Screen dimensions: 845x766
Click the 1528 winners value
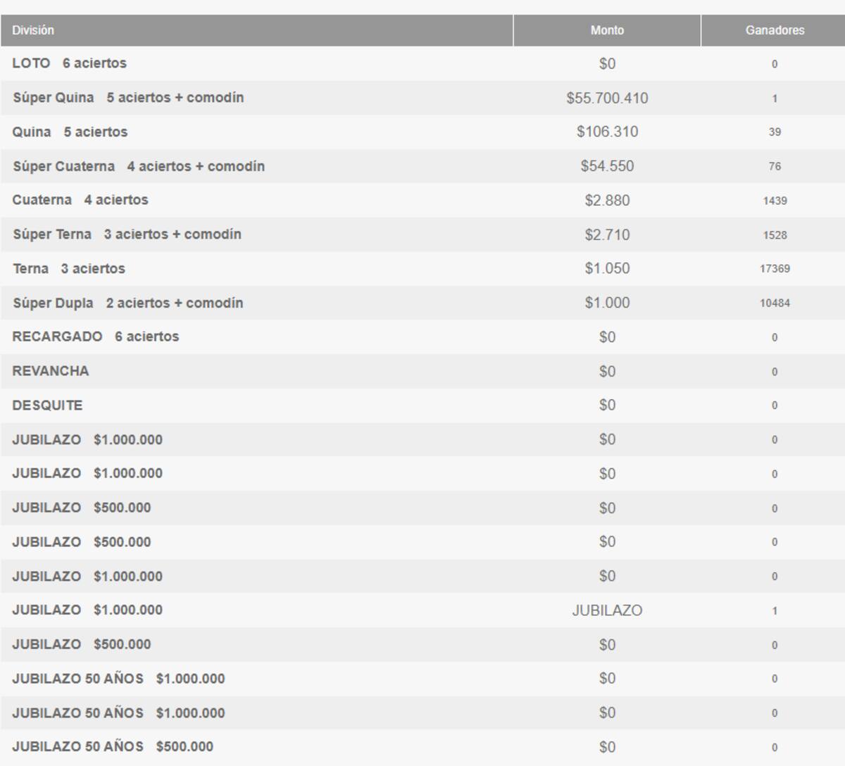click(x=775, y=234)
